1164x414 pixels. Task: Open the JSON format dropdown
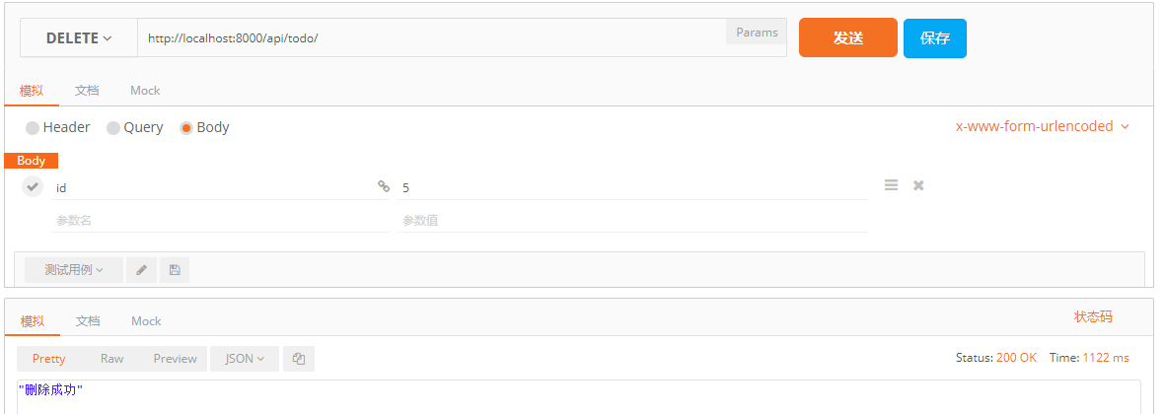pos(245,359)
